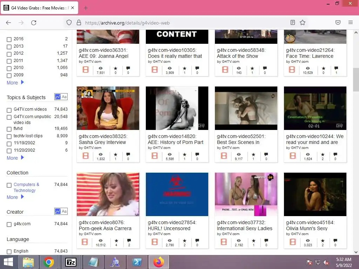Expand More under Topics & Subjects
359x269 pixels.
click(x=15, y=158)
